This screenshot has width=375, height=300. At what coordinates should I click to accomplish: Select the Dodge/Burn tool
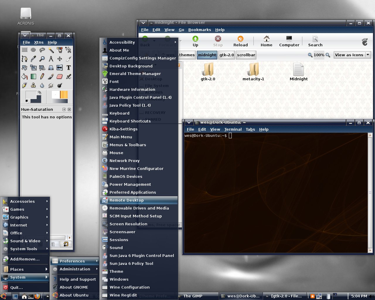(x=59, y=85)
